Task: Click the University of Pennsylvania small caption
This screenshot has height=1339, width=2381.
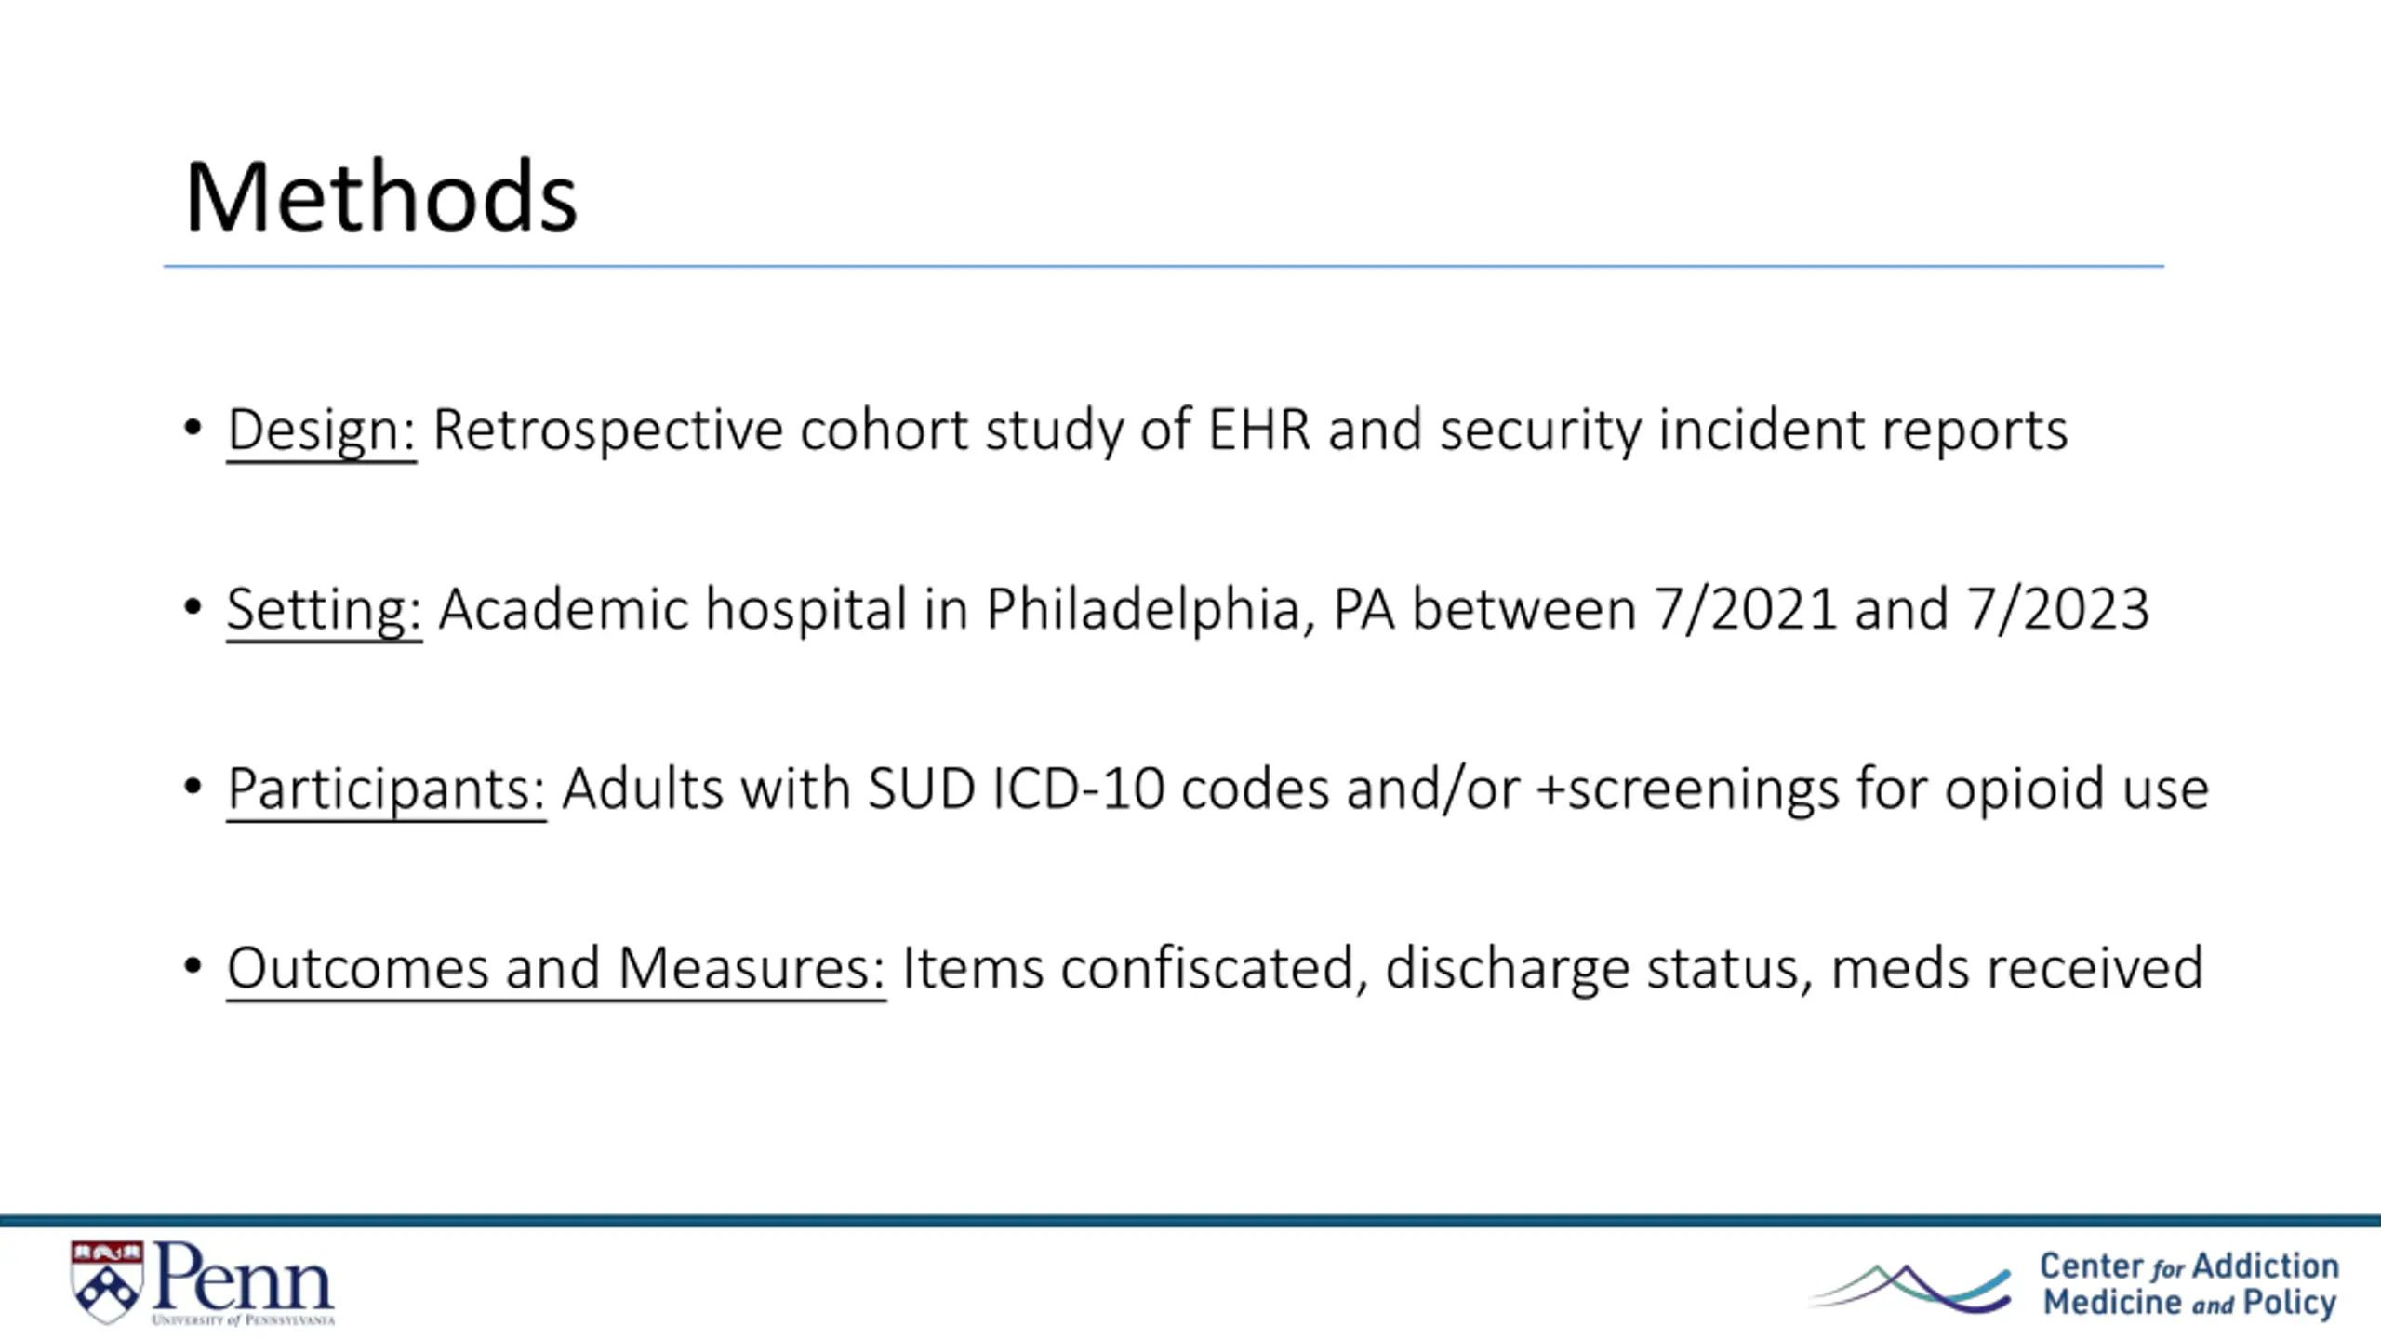Action: [243, 1319]
